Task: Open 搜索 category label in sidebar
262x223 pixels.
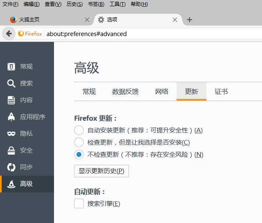Action: [26, 83]
